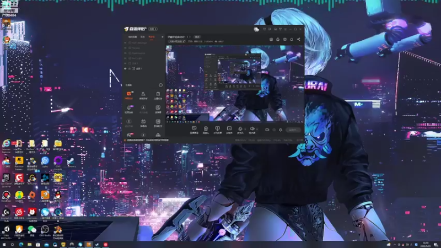This screenshot has width=441, height=248.
Task: Open the Unity desktop shortcut
Action: 6,231
